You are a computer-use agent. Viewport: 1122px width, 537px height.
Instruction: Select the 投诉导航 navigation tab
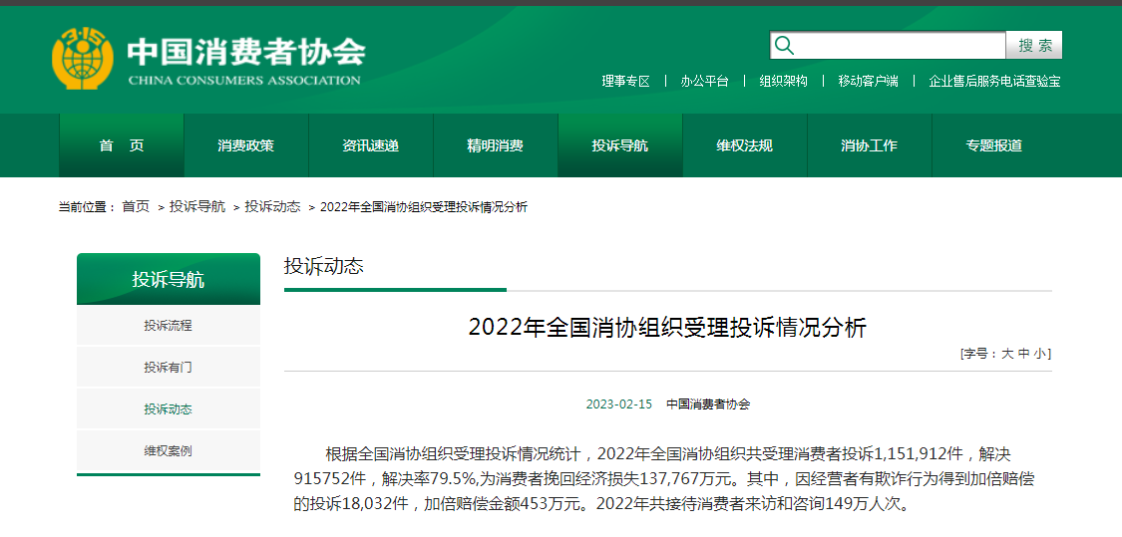click(x=619, y=145)
